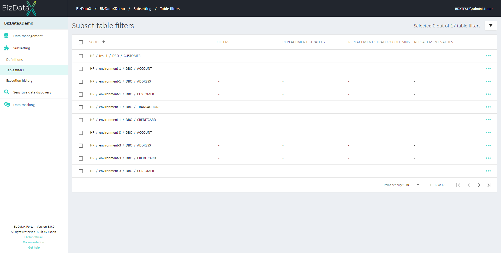Click scope text HR / environment-1 / DBO / TRANSACTIONS
501x253 pixels.
tap(125, 107)
